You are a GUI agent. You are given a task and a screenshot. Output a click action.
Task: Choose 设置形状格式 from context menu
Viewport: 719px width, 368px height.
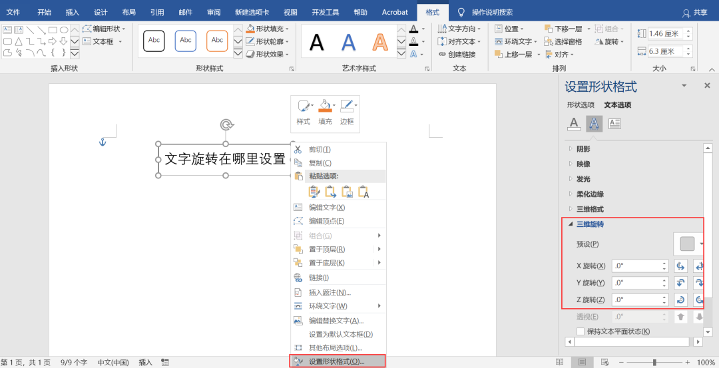coord(337,361)
